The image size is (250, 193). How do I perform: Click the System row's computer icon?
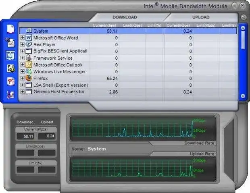[x=29, y=31]
